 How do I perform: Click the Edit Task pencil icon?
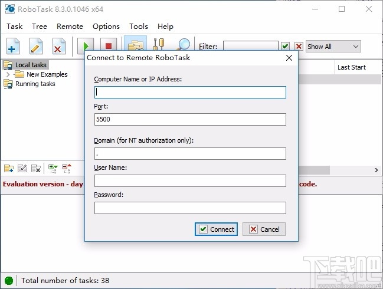tap(36, 46)
